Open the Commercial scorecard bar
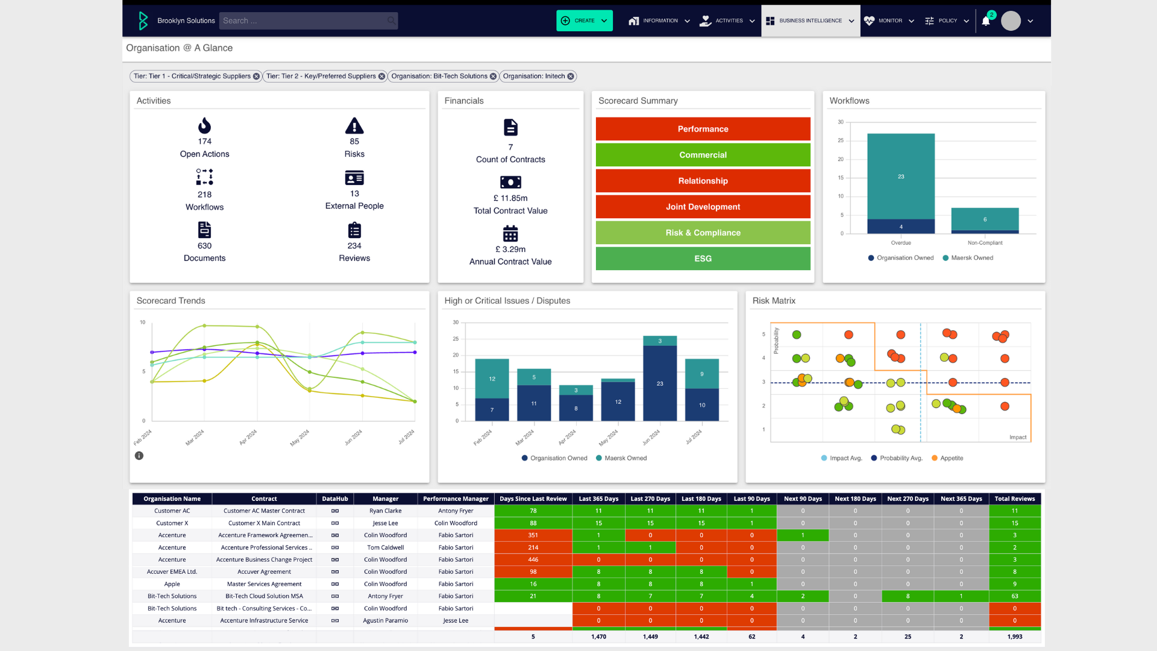 [703, 155]
